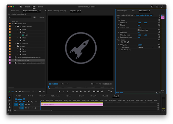Step back one frame
Screen dimensions: 173x124
(77, 92)
